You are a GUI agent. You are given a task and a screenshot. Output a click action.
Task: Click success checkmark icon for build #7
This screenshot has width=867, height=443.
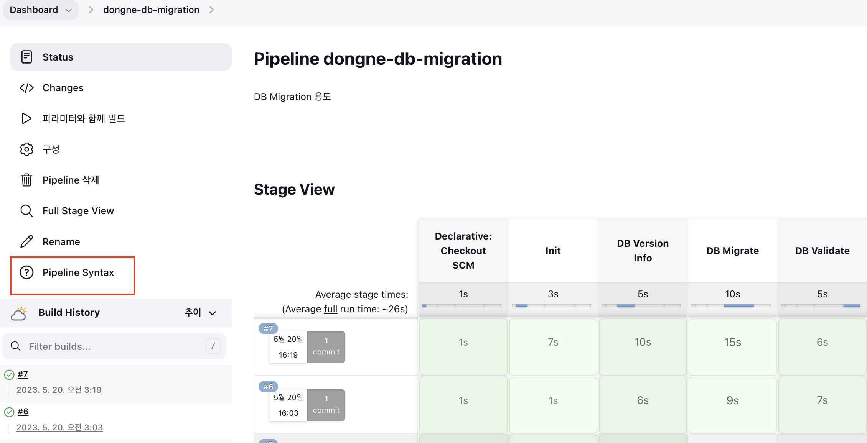(9, 374)
